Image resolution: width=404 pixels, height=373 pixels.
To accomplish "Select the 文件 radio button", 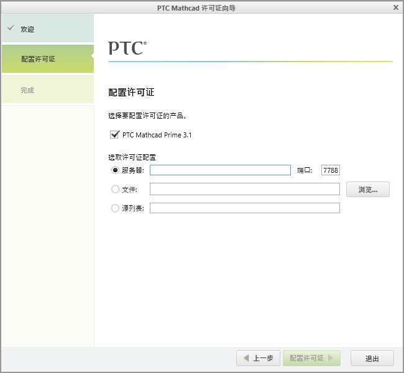I will [x=115, y=189].
